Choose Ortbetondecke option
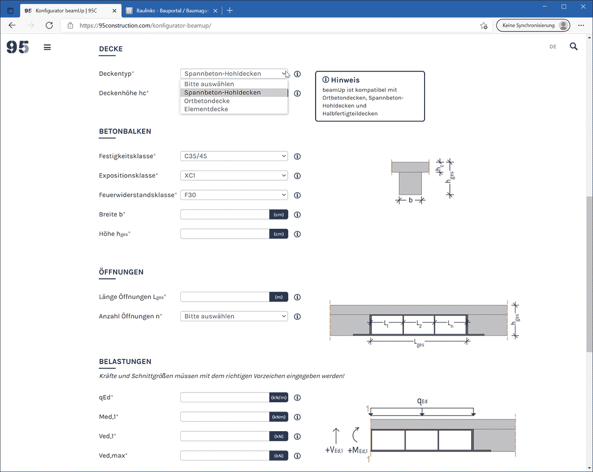593x472 pixels. click(x=234, y=101)
